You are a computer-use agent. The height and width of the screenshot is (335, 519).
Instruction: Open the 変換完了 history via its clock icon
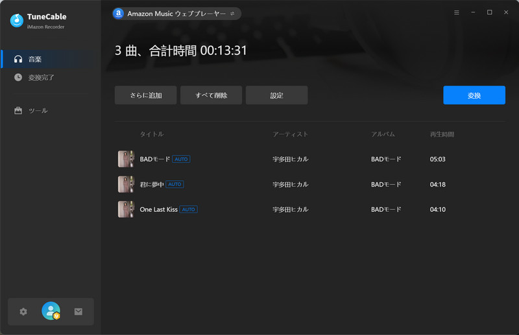(18, 77)
